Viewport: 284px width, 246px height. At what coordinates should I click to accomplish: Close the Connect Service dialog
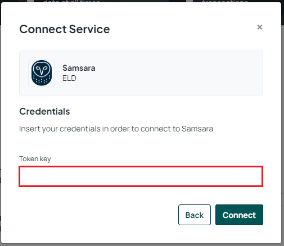click(260, 27)
